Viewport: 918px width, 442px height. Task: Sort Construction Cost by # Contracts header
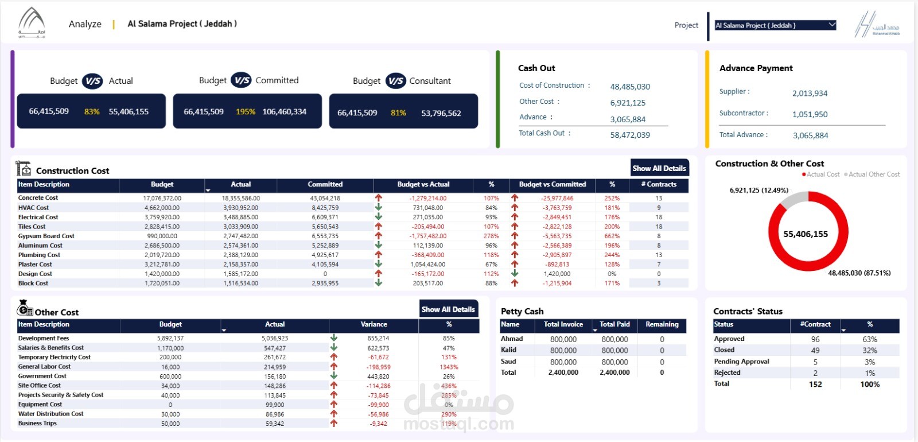pos(659,184)
